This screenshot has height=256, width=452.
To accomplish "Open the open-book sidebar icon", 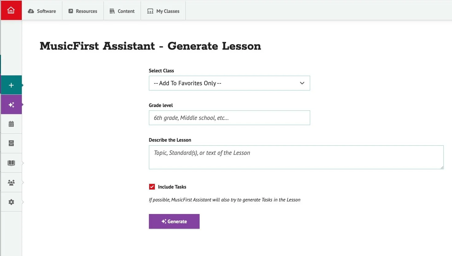I will click(x=11, y=163).
